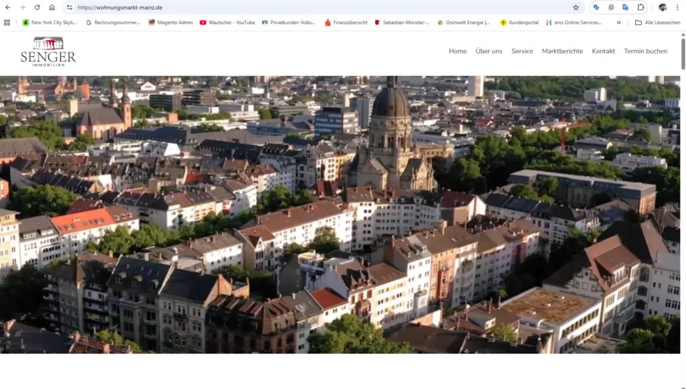Viewport: 686px width, 389px height.
Task: Reload the current page
Action: coord(37,7)
